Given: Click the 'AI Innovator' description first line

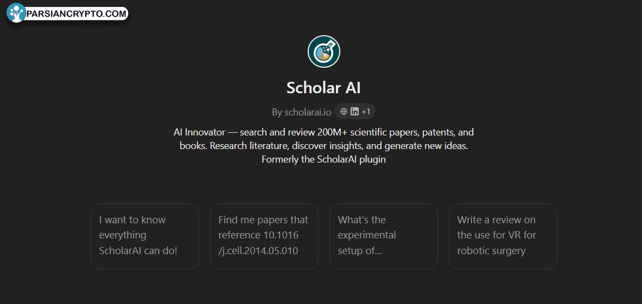Looking at the screenshot, I should [324, 132].
